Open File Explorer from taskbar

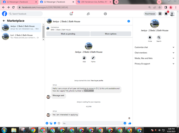tap(14, 130)
